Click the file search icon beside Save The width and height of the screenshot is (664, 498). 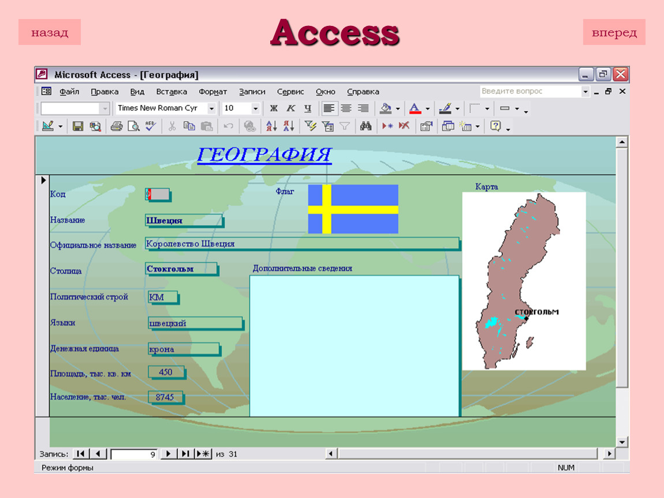(x=95, y=126)
